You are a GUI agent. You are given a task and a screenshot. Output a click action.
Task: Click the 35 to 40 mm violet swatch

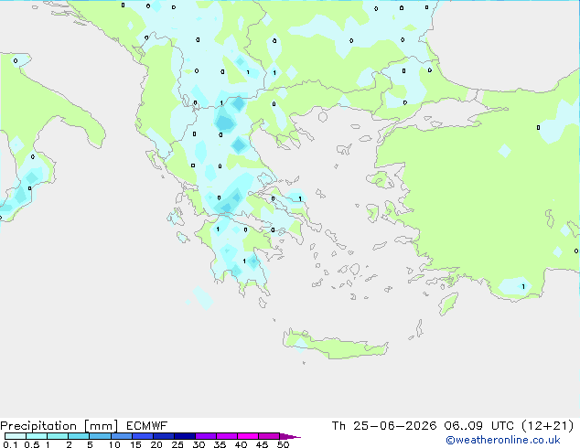click(x=227, y=436)
